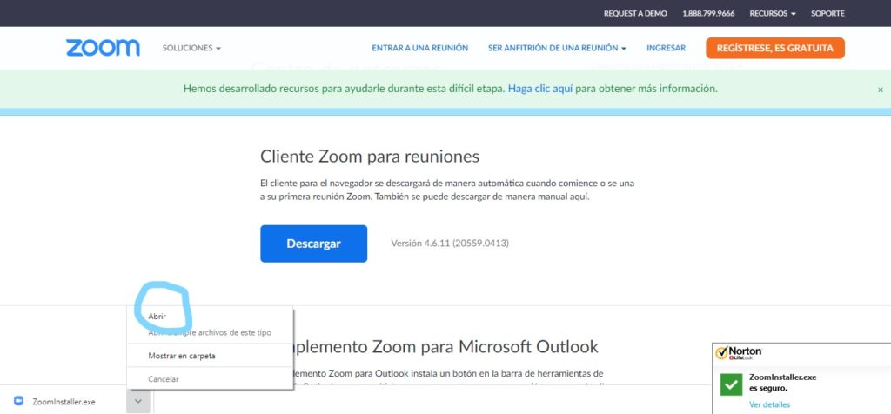
Task: Choose Mostrar en carpeta menu entry
Action: 210,356
